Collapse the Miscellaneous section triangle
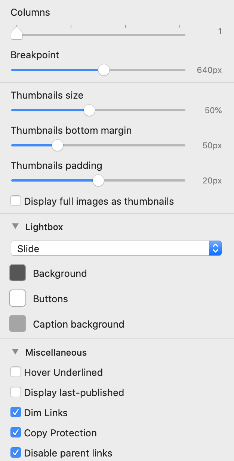Image resolution: width=234 pixels, height=461 pixels. (x=15, y=352)
